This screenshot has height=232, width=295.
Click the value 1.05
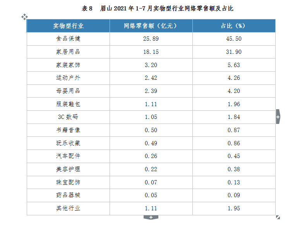(151, 117)
